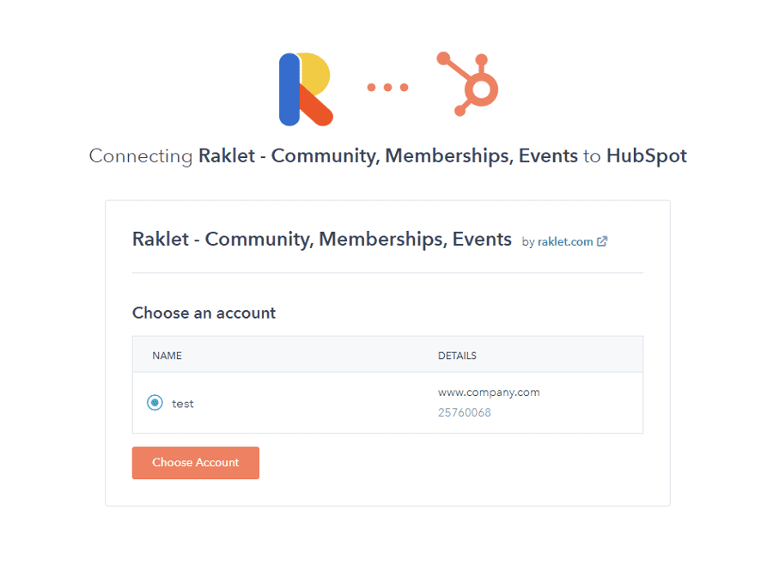Click the HubSpot sprocket logo
The width and height of the screenshot is (773, 584).
tap(467, 84)
